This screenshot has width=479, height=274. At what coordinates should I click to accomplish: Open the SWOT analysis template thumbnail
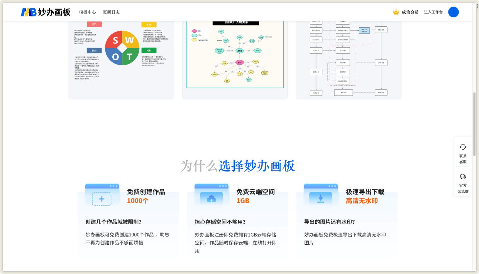click(121, 60)
